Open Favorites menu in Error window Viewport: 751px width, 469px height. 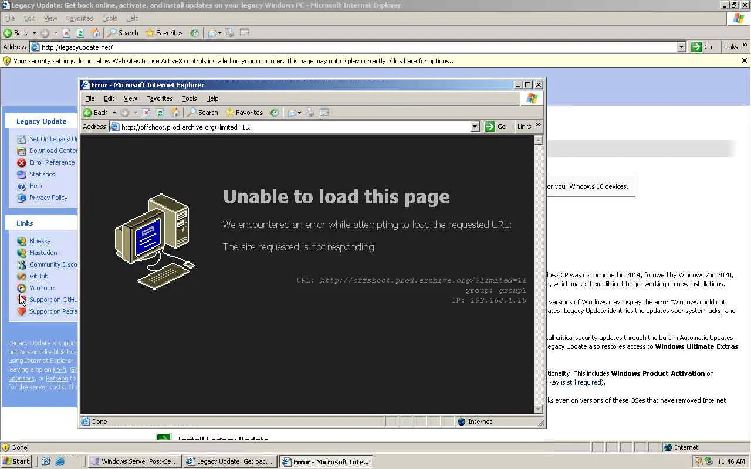[x=159, y=98]
